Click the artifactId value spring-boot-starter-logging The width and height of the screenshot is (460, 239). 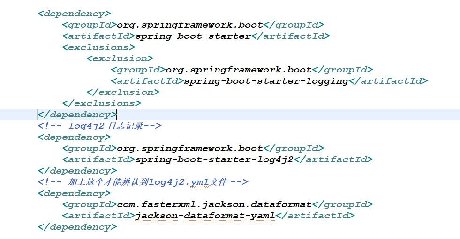coord(266,81)
